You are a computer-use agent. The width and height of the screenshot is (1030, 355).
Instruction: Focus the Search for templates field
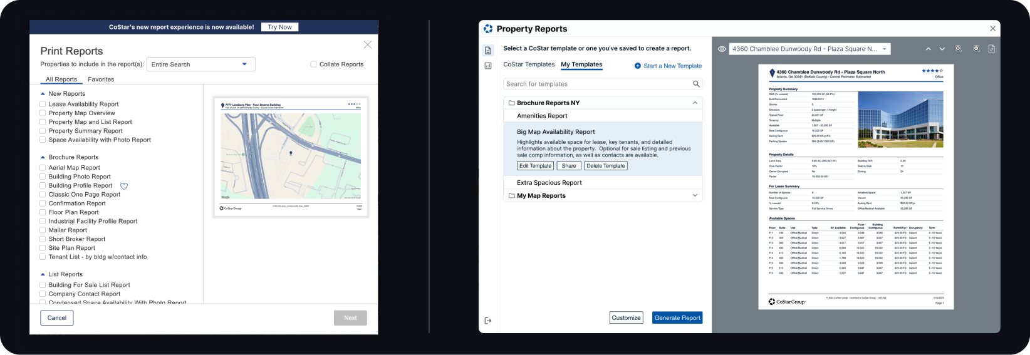click(603, 84)
